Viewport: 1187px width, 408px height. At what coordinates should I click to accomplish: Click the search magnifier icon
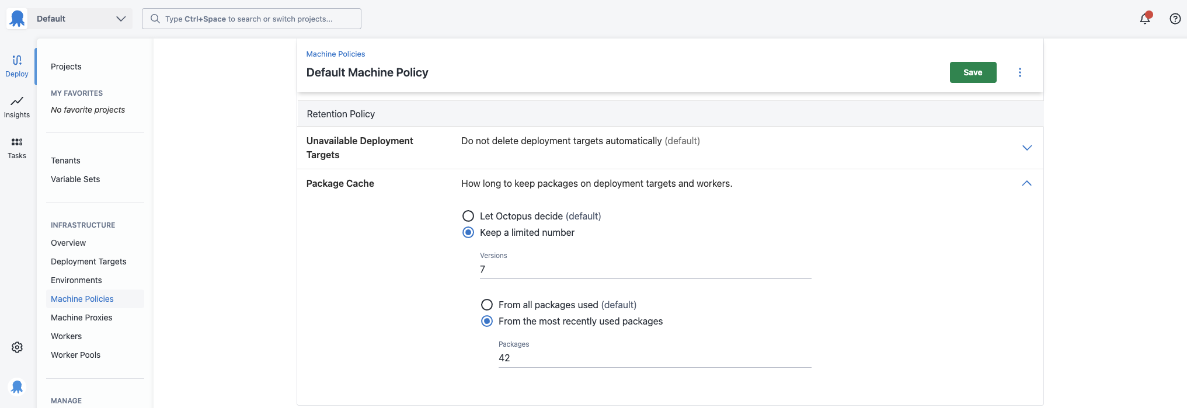(x=155, y=19)
